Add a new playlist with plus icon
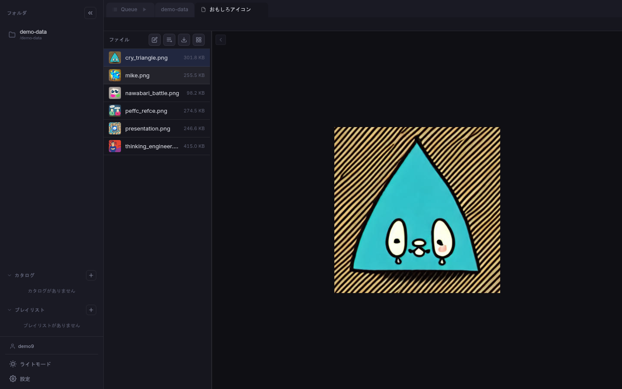 91,310
